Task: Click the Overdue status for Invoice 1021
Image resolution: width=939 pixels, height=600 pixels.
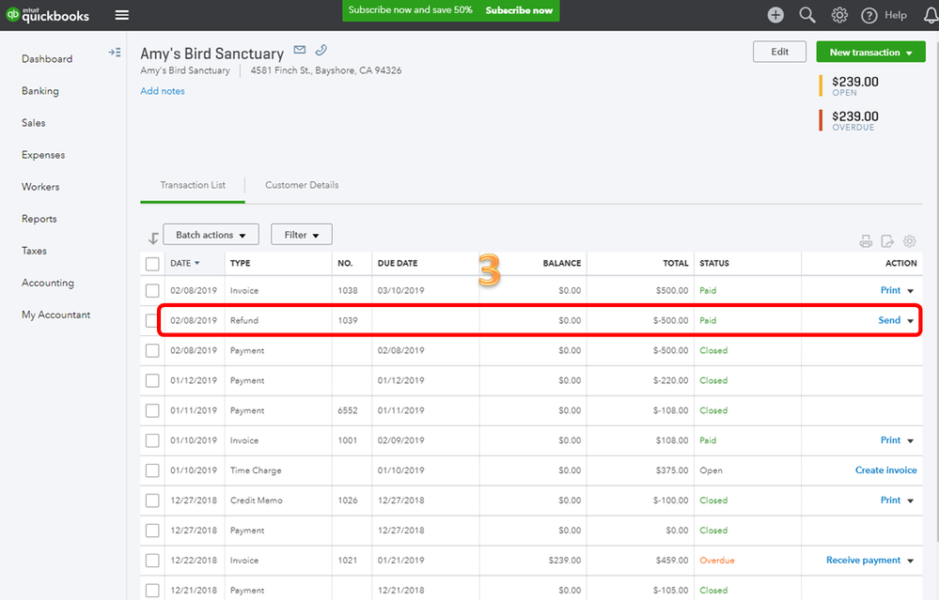Action: [x=717, y=561]
